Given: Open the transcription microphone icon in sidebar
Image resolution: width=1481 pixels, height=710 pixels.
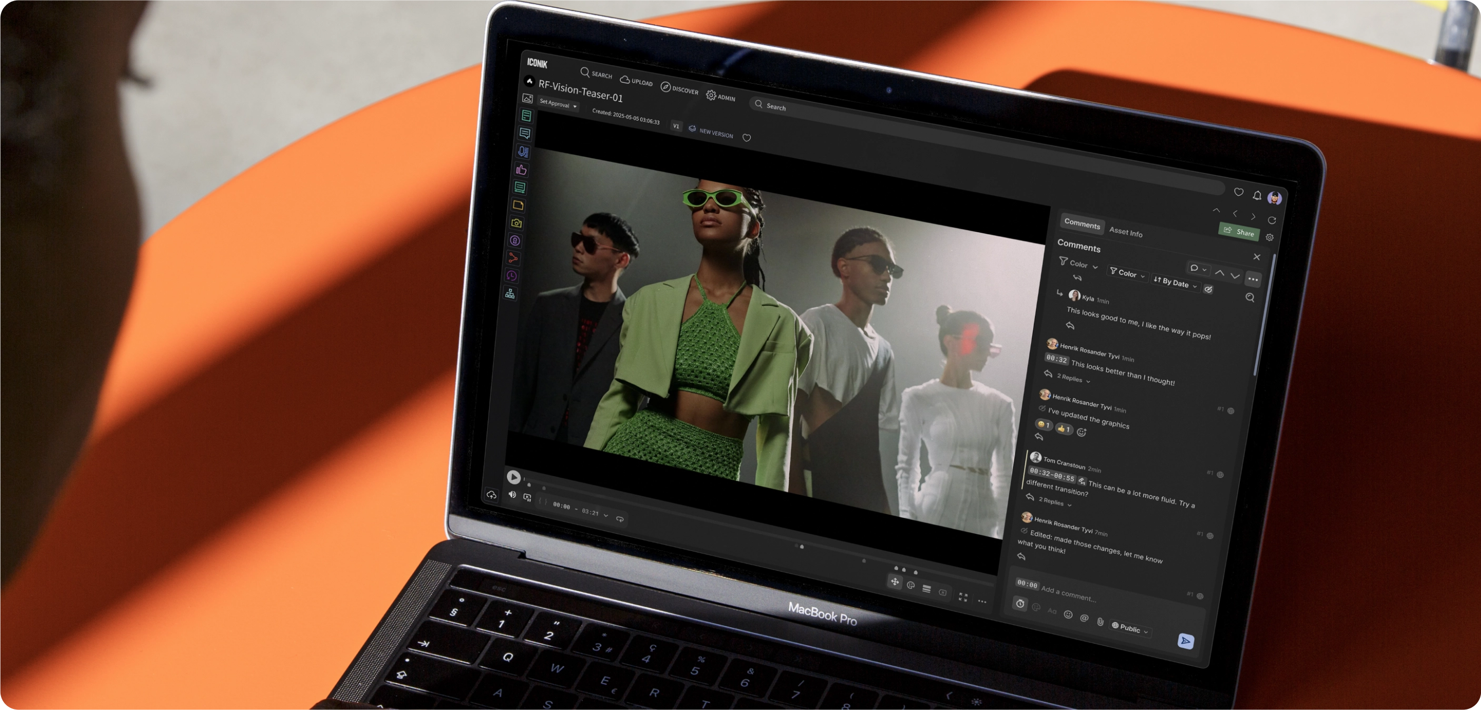Looking at the screenshot, I should [523, 152].
